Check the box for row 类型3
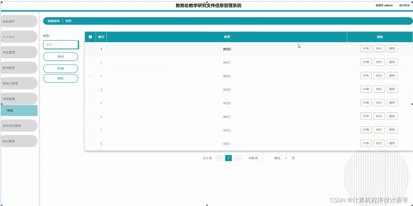This screenshot has width=413, height=206. click(90, 117)
